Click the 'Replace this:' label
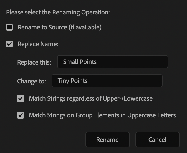187x153 pixels. point(34,62)
